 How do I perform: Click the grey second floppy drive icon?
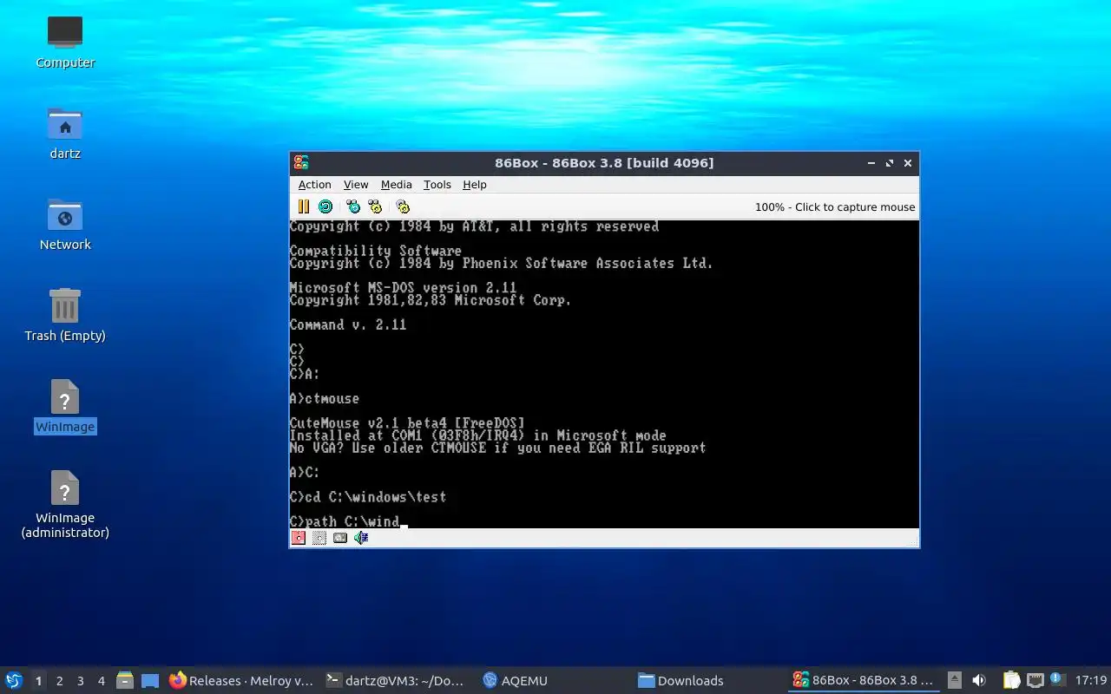(x=319, y=538)
